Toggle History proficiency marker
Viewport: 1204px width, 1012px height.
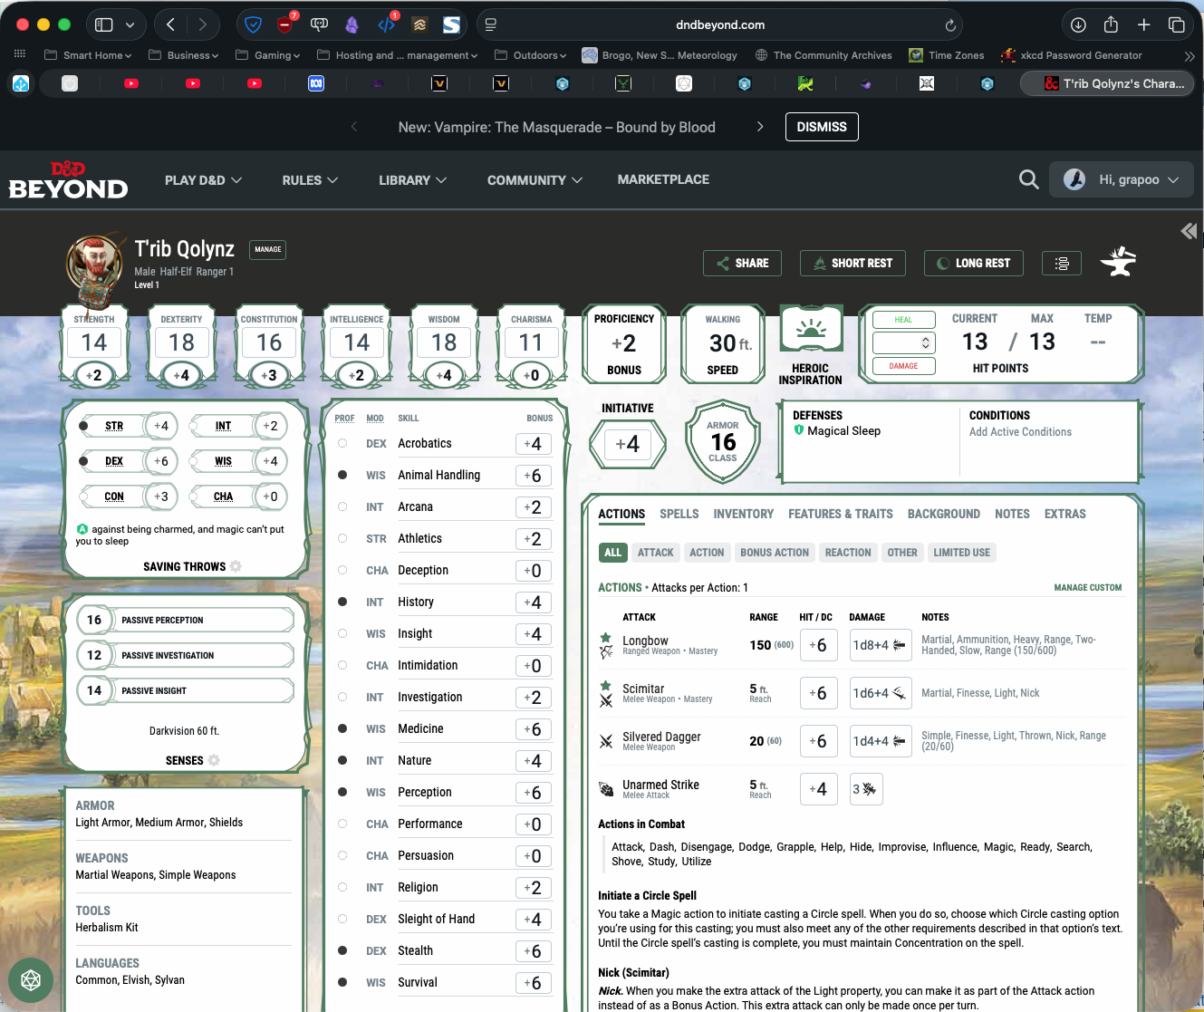pos(342,602)
